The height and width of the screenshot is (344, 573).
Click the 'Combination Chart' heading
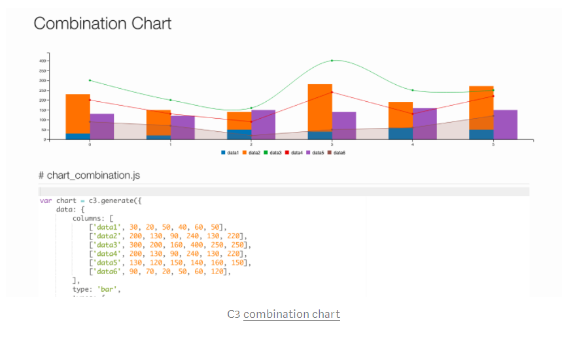coord(103,24)
